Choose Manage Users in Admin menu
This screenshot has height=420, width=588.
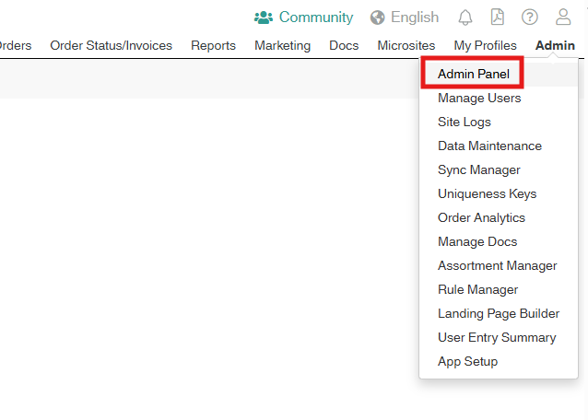479,98
